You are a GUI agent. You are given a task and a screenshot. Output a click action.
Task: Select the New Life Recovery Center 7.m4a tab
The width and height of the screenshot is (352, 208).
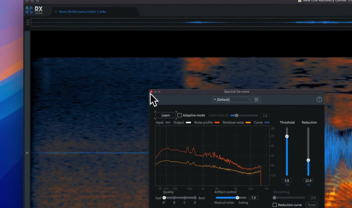[82, 12]
